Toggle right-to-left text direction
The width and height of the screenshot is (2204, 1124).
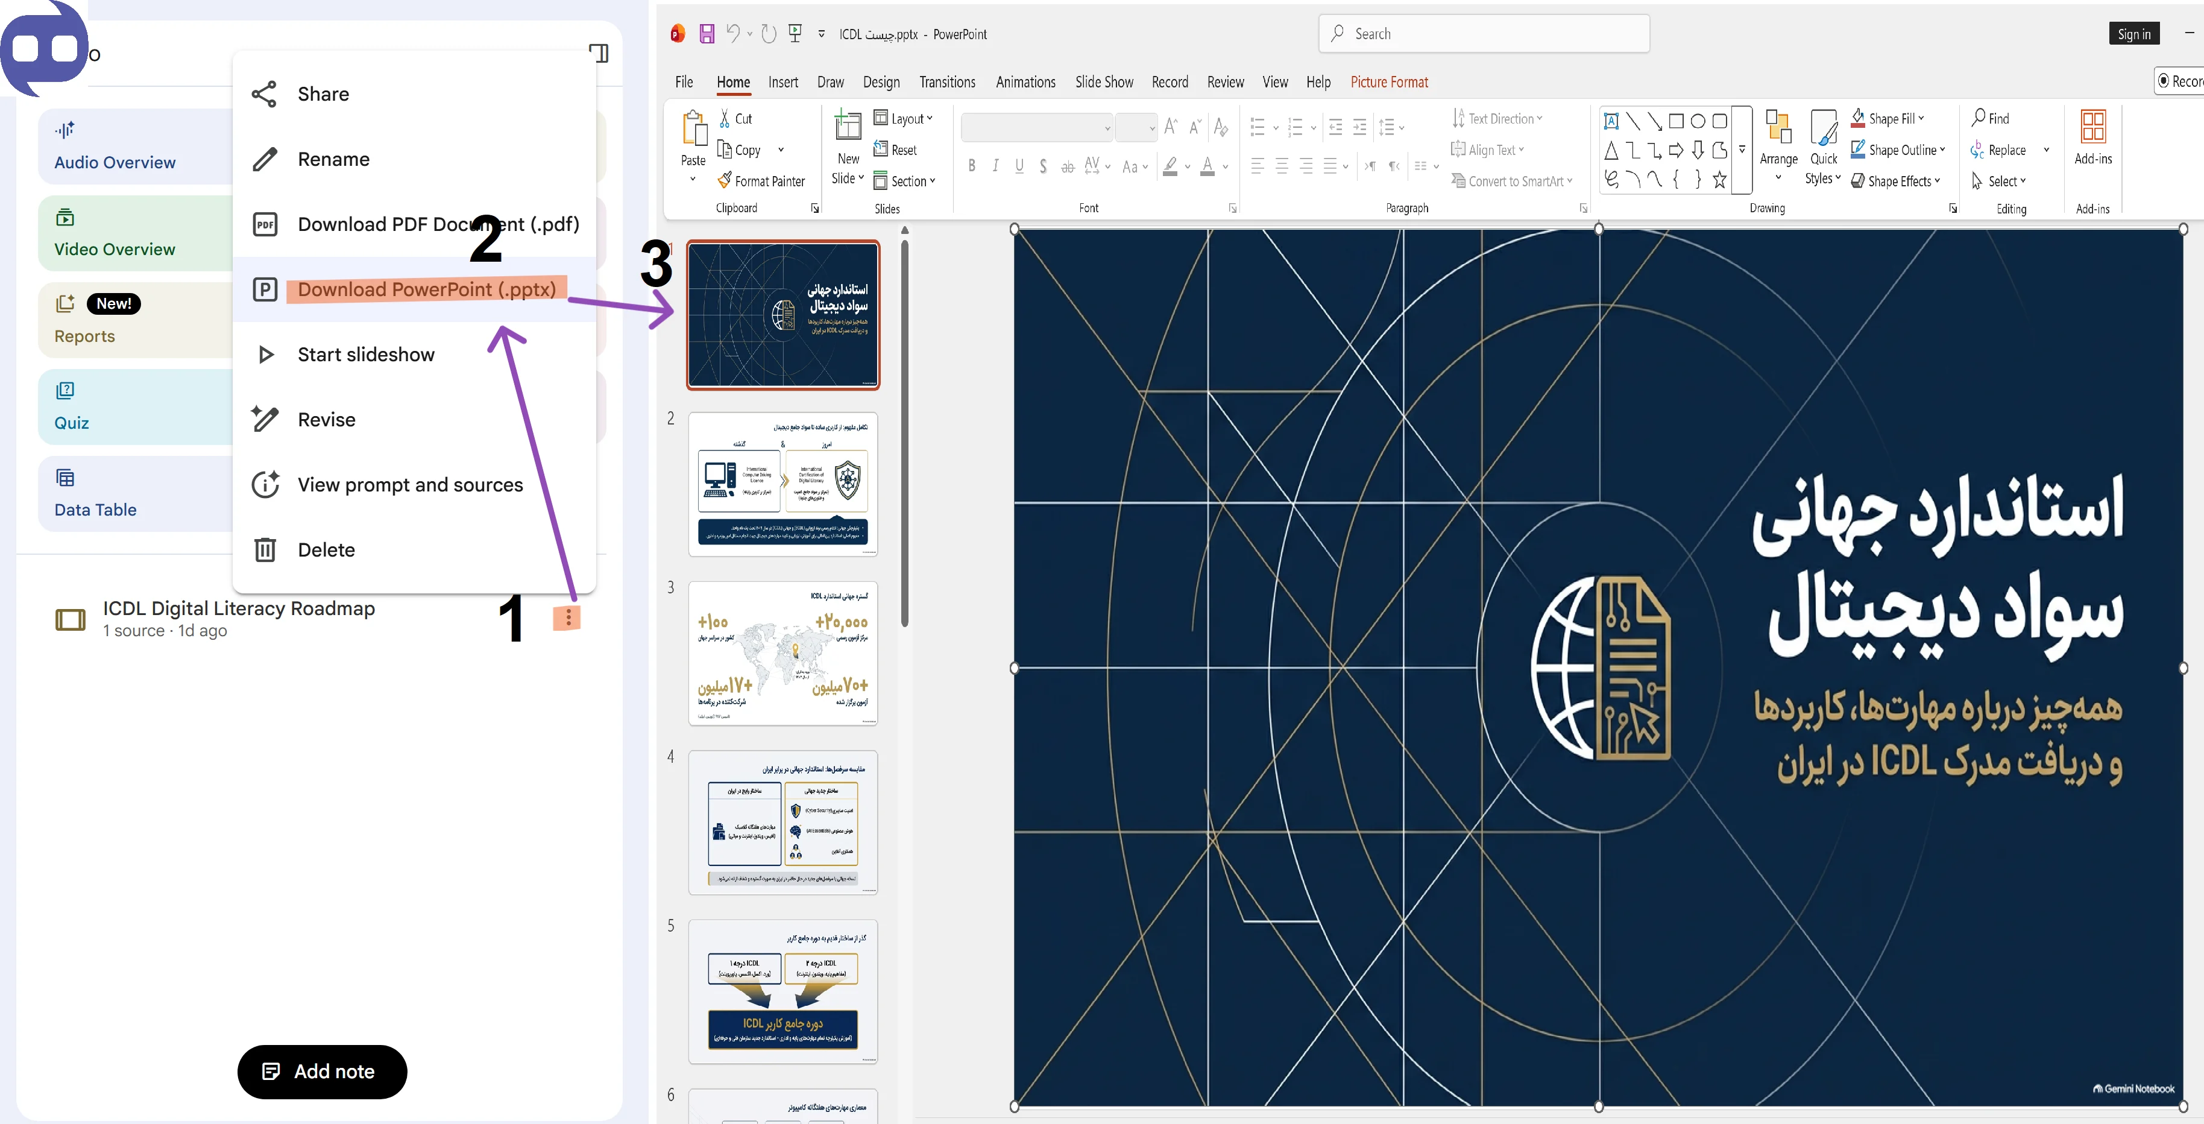(1394, 166)
